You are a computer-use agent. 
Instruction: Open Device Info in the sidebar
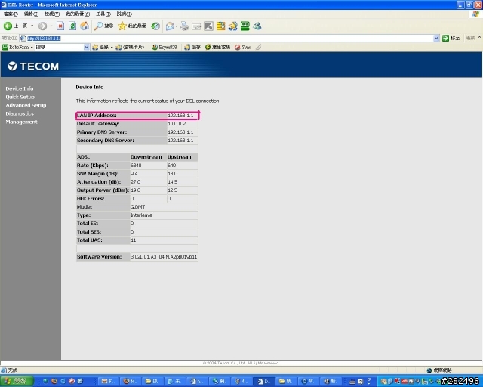(x=20, y=88)
